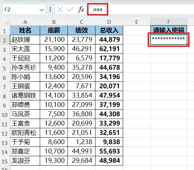Click the 姓名 header cell
Screen dimensions: 194x170
point(25,30)
